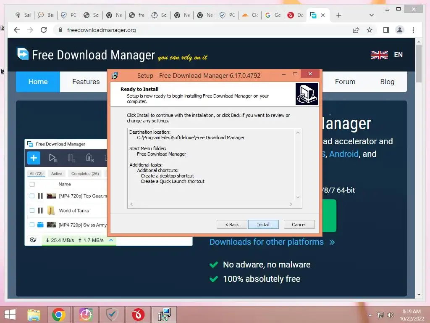
Task: Click the folder icon on World of Tanks row
Action: point(51,210)
